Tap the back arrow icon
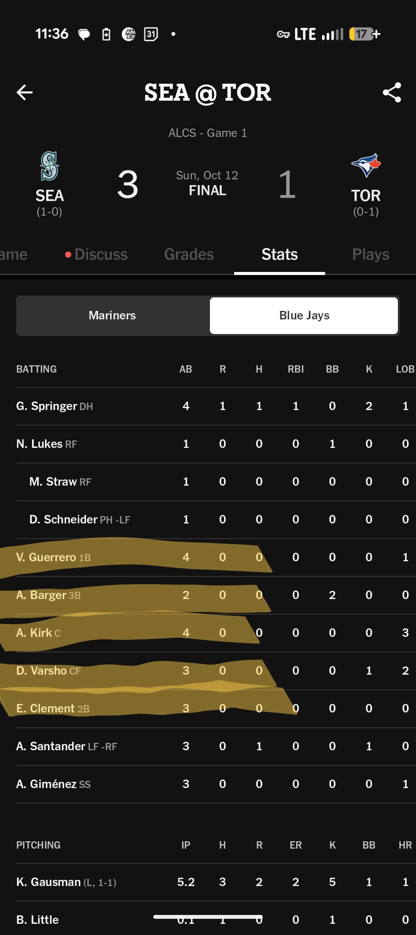This screenshot has height=935, width=416. [25, 93]
